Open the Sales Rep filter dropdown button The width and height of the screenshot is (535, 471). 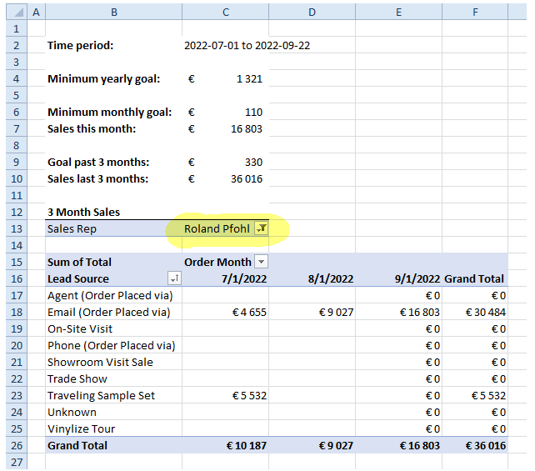[x=261, y=229]
